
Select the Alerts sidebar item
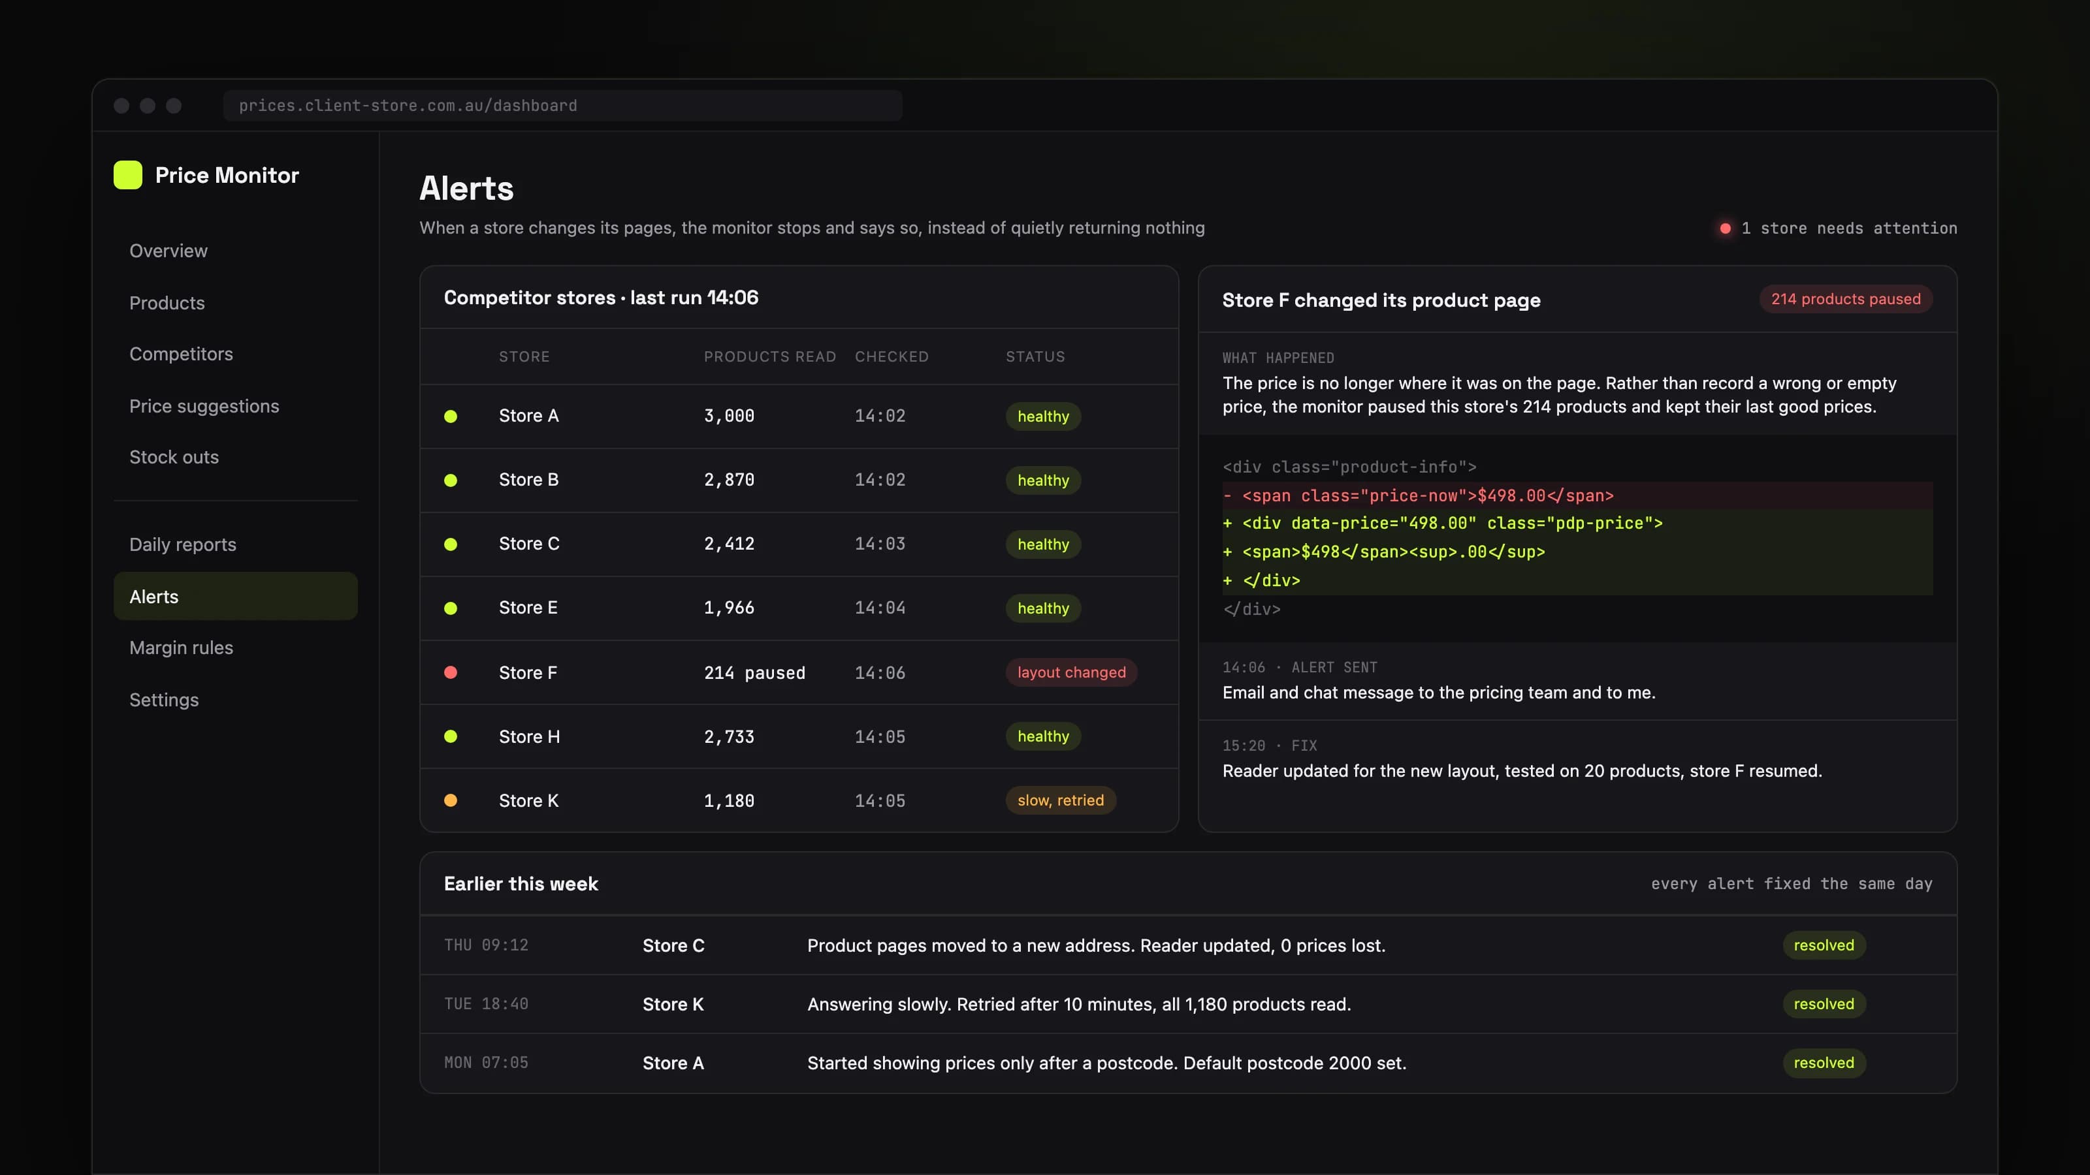(x=235, y=596)
